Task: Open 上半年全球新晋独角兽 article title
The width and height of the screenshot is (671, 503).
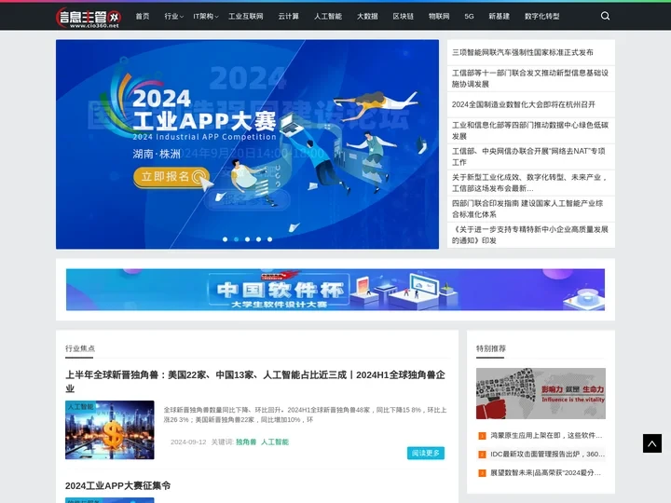Action: (255, 382)
